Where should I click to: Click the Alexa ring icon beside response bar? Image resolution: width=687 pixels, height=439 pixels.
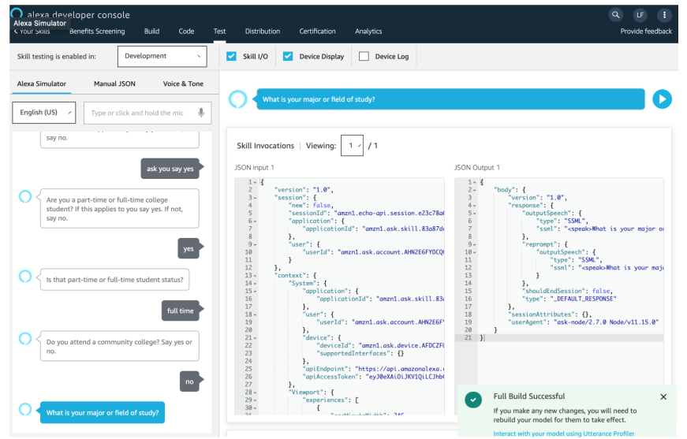pyautogui.click(x=237, y=99)
